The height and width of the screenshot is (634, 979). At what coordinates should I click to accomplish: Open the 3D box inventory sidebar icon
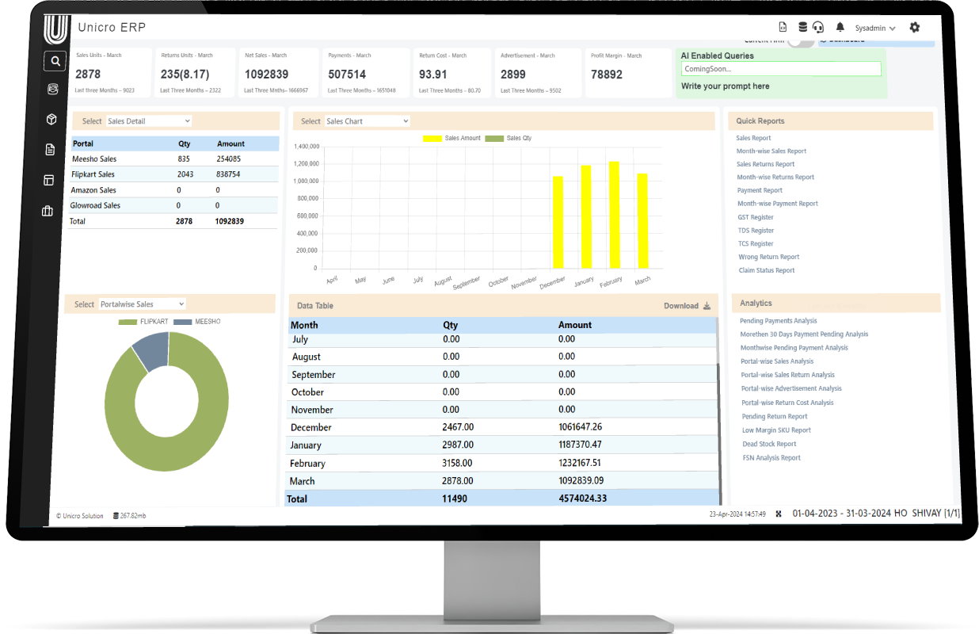[52, 119]
